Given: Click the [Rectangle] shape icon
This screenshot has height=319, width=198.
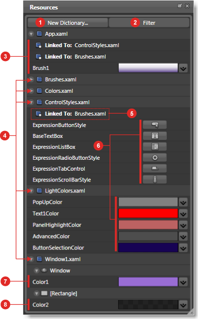Looking at the screenshot, I should pyautogui.click(x=44, y=293).
